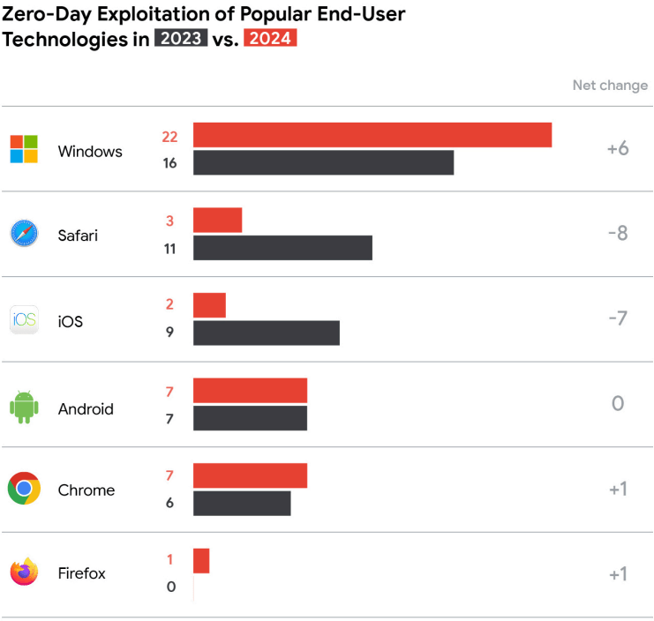The image size is (654, 621).
Task: Click the small red Firefox bar
Action: pos(201,561)
